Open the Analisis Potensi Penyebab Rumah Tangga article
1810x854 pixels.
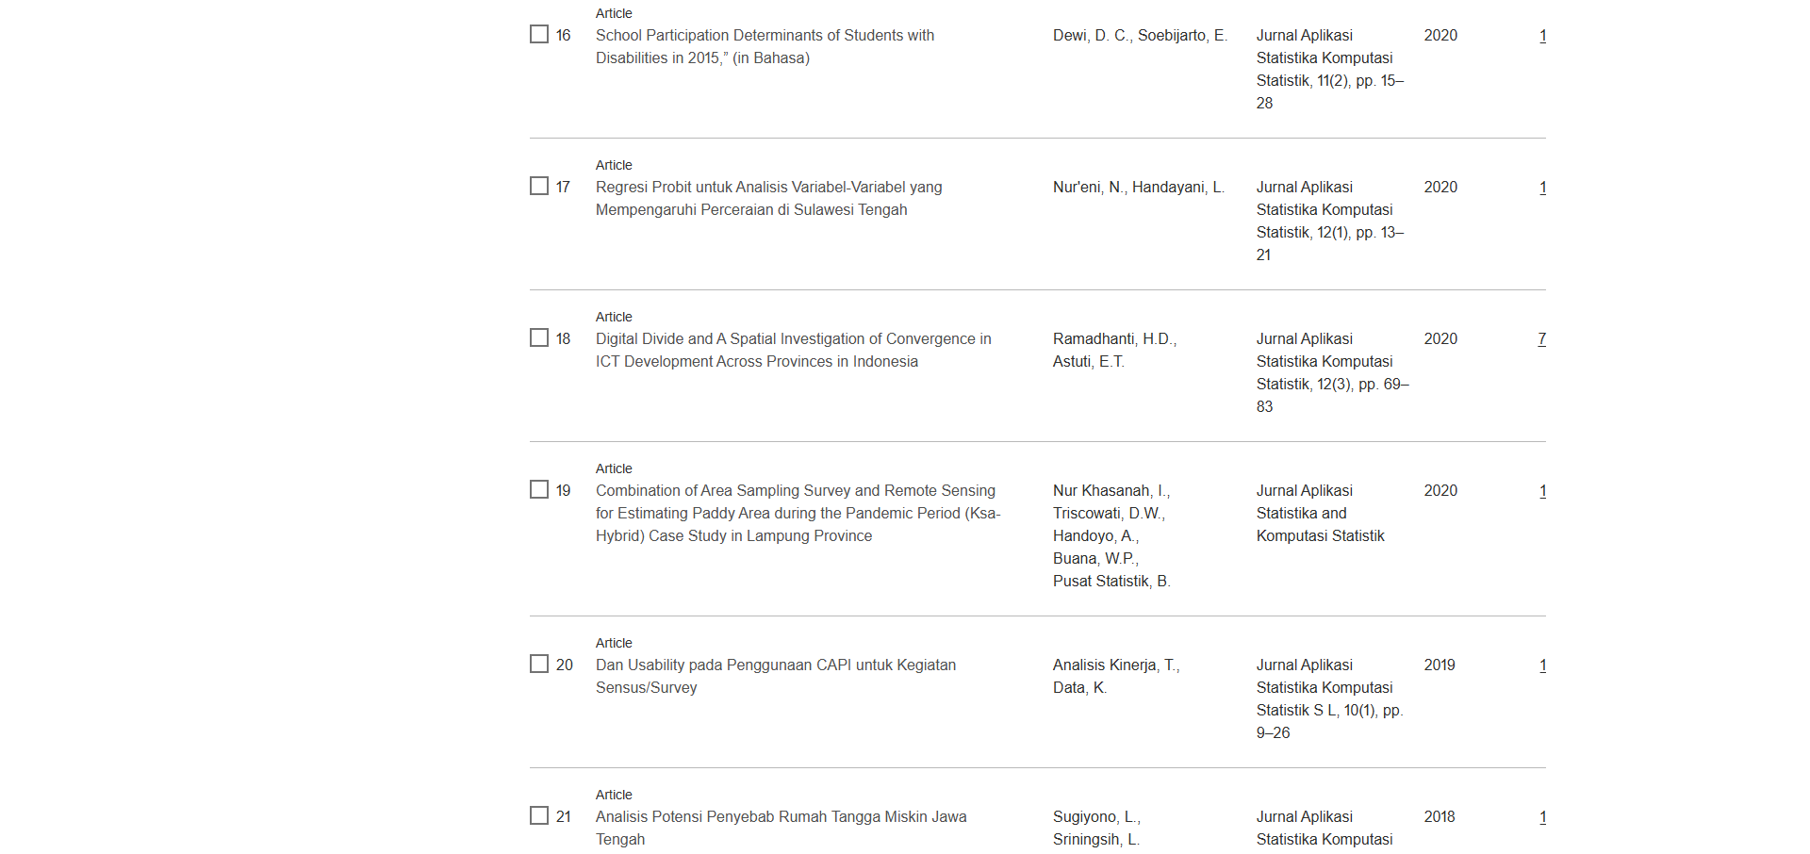click(781, 817)
